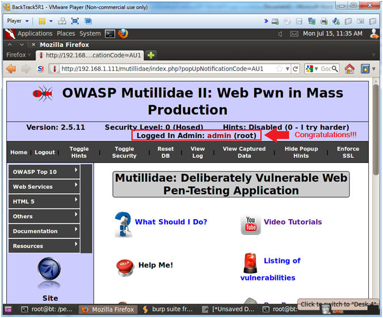Open the Firefox application menu button

tap(18, 55)
